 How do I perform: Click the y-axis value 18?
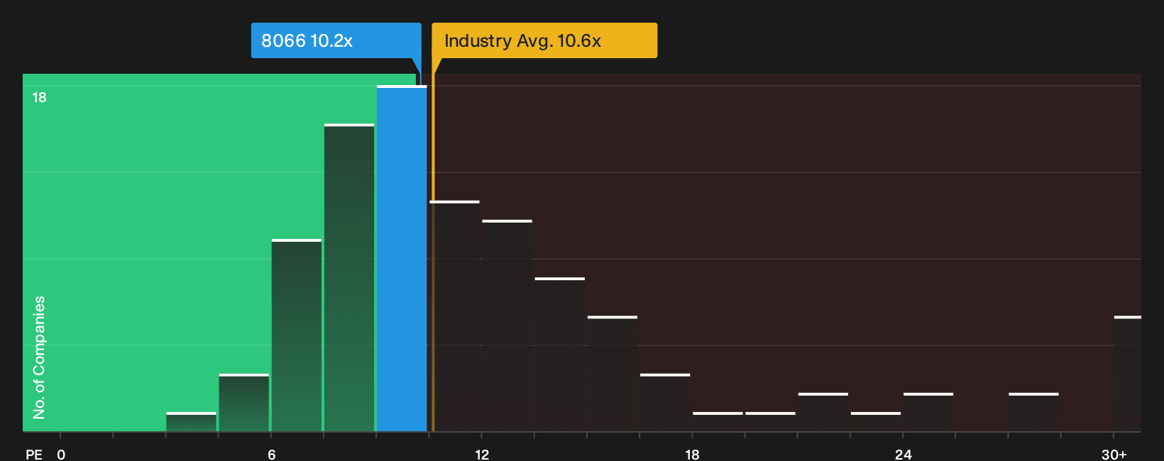coord(39,97)
